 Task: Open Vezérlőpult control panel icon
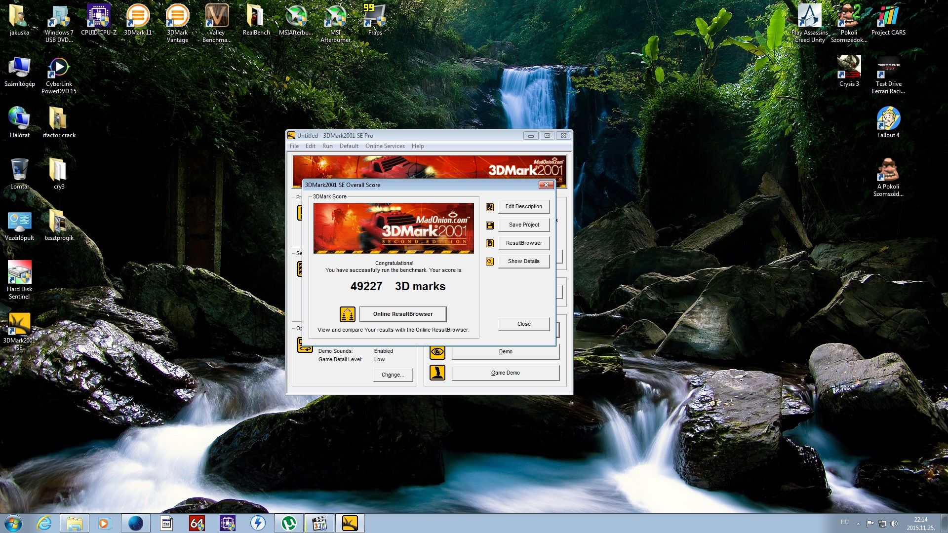[19, 226]
